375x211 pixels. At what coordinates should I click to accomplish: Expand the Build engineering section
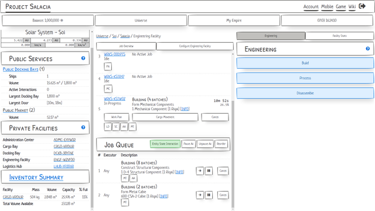305,63
